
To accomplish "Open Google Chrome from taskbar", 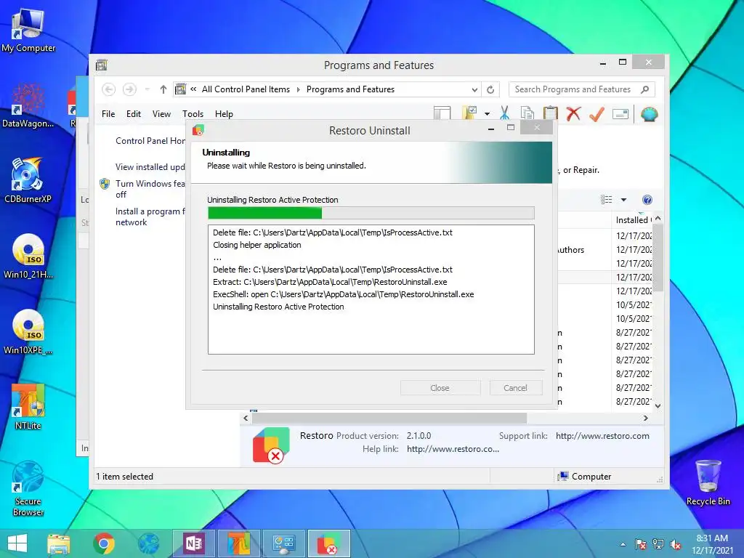I will point(103,543).
